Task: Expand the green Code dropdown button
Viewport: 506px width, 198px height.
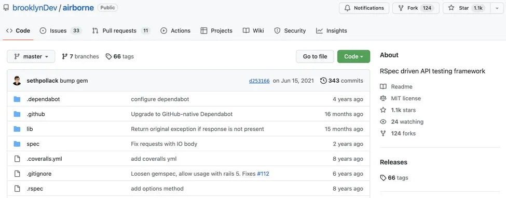Action: (354, 56)
